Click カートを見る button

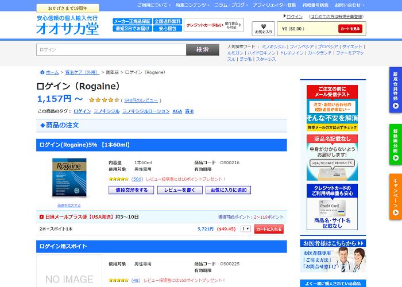(x=350, y=29)
